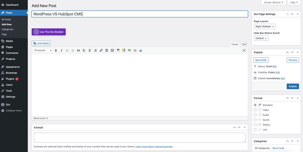Image resolution: width=303 pixels, height=152 pixels.
Task: Open the Paragraph format dropdown
Action: 43,50
